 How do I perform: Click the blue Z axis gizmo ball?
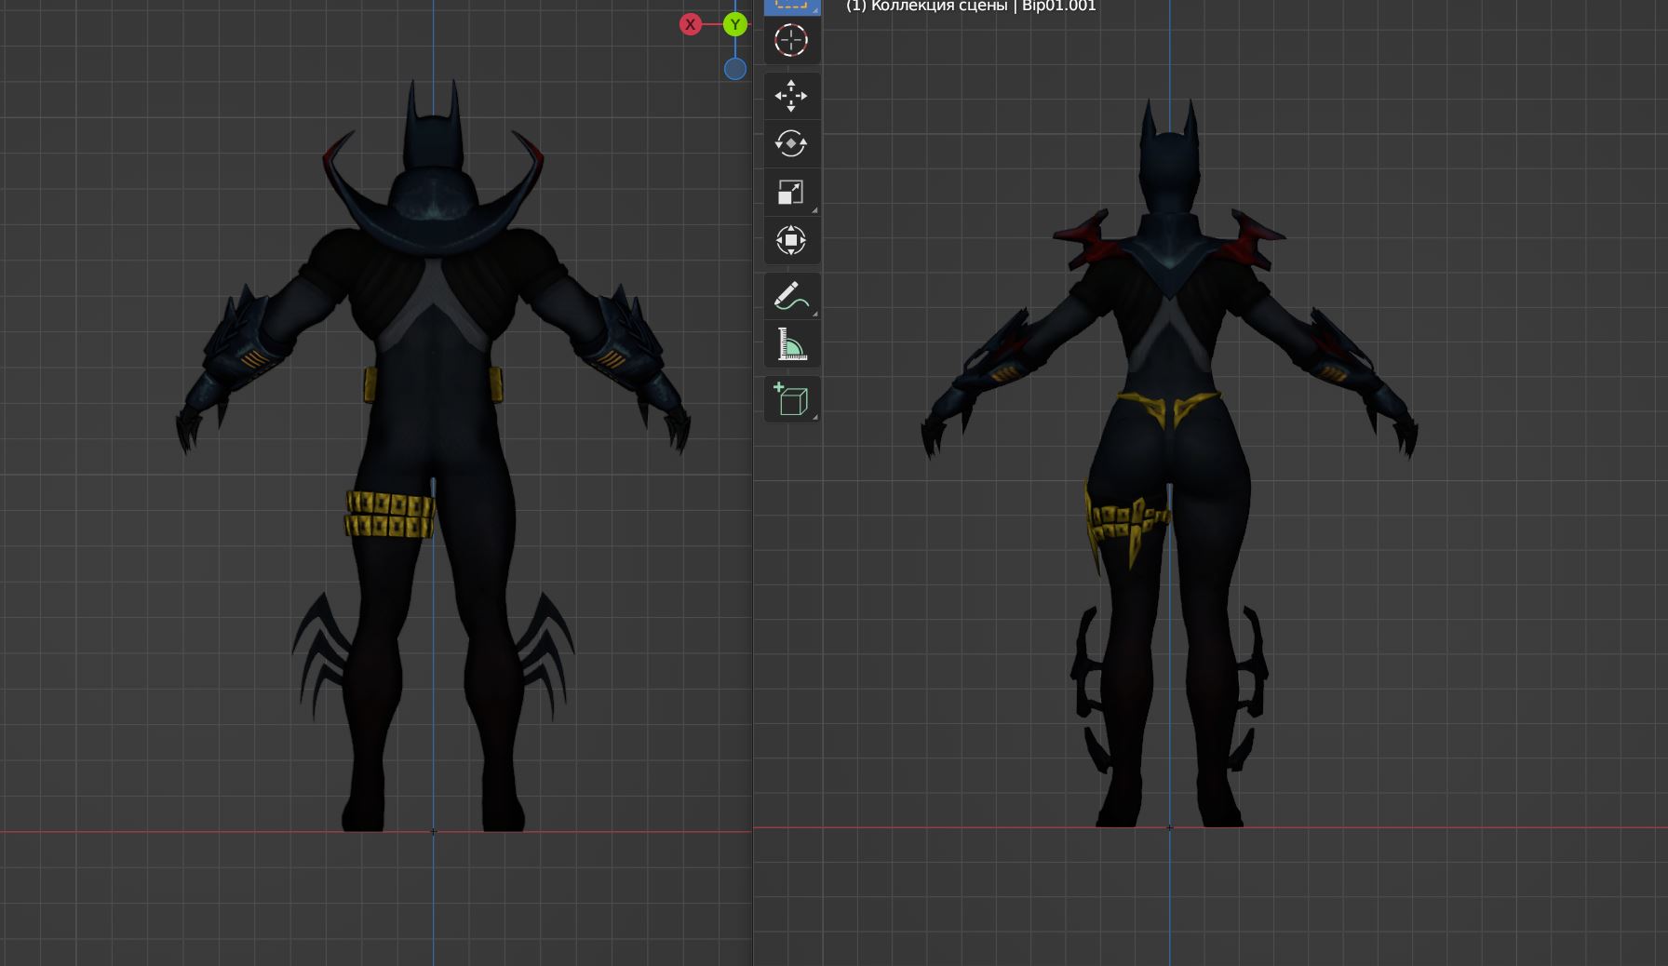point(735,69)
